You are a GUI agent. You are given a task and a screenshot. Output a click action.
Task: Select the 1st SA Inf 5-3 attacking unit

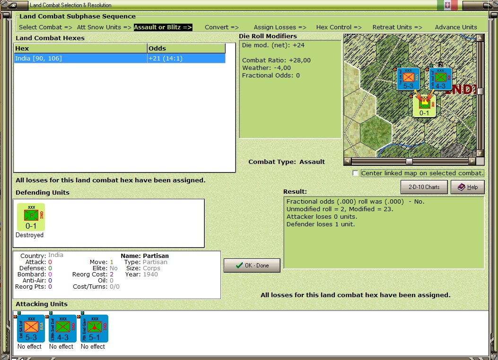click(31, 328)
